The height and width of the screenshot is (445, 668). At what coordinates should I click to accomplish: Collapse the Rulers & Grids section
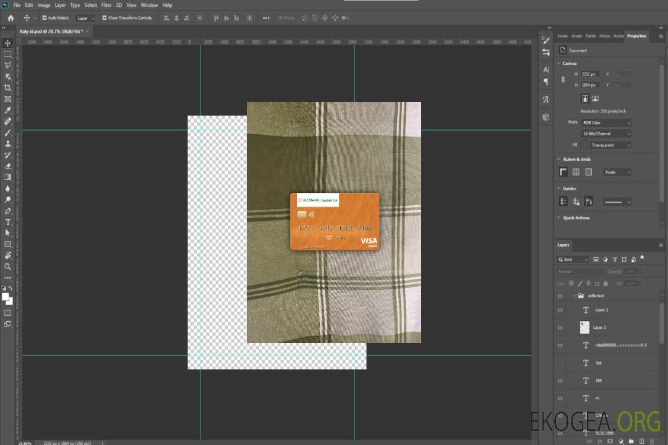pyautogui.click(x=559, y=159)
